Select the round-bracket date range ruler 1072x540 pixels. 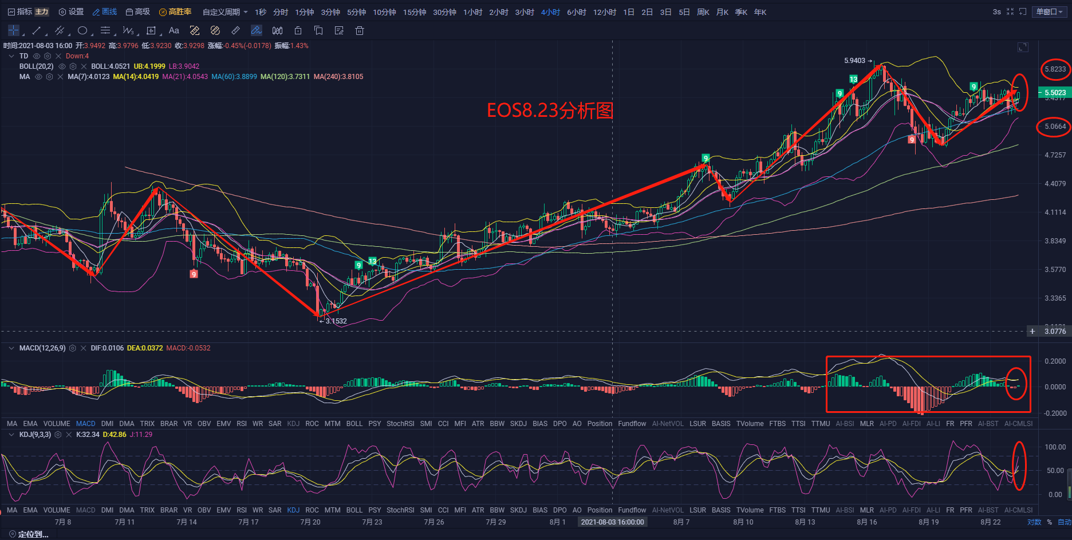tap(215, 30)
